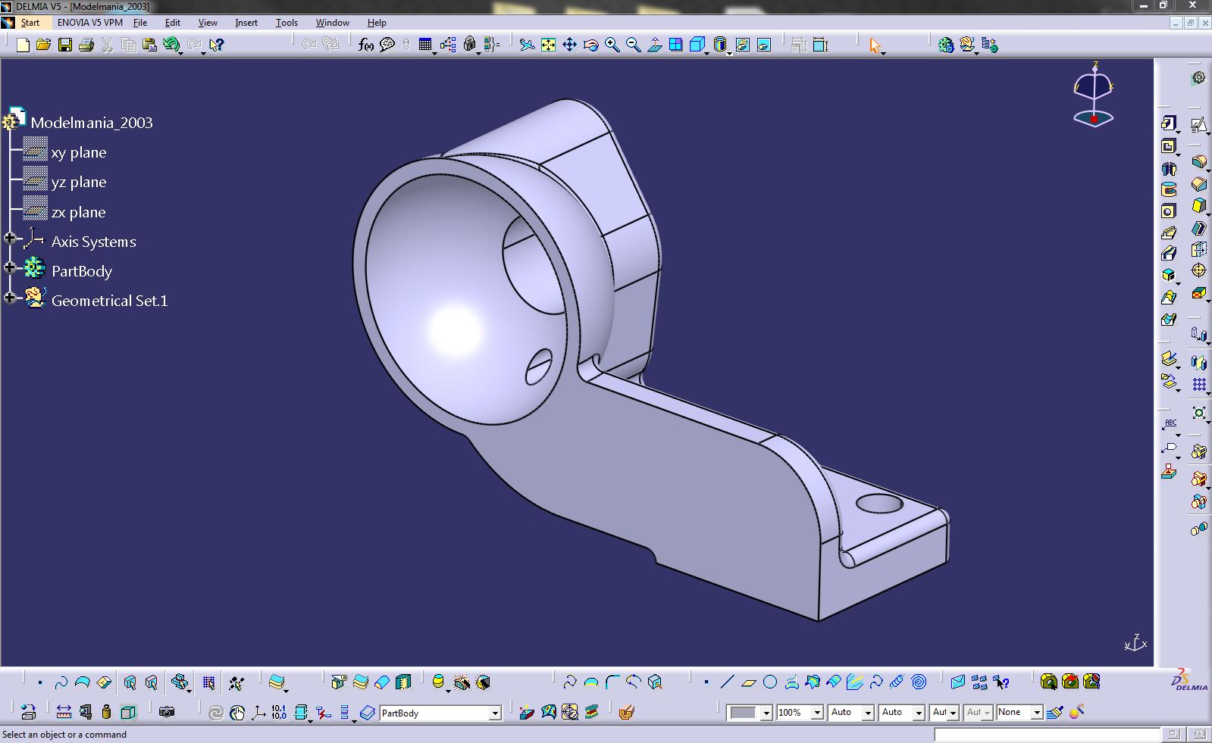The height and width of the screenshot is (743, 1212).
Task: Click the Geometrical Set.1 label
Action: coord(109,301)
